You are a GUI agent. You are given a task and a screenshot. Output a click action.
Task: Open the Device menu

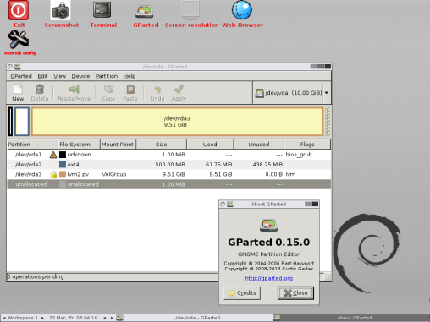(80, 76)
